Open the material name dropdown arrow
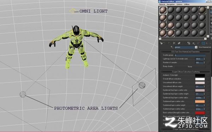 [x=196, y=47]
